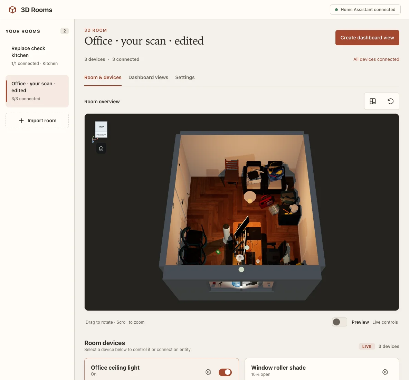Click the Live controls label

[x=385, y=322]
